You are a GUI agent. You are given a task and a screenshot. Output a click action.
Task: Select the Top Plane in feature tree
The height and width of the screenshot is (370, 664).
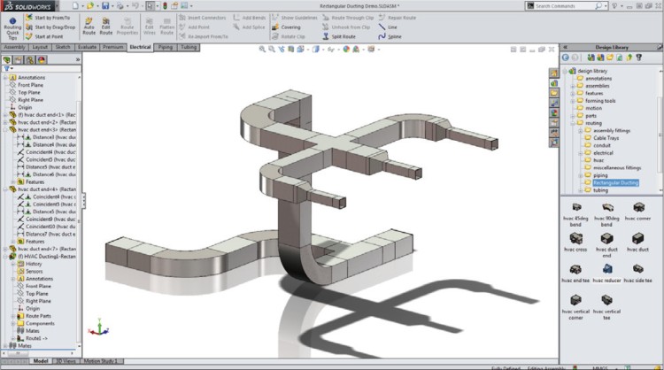pos(28,92)
